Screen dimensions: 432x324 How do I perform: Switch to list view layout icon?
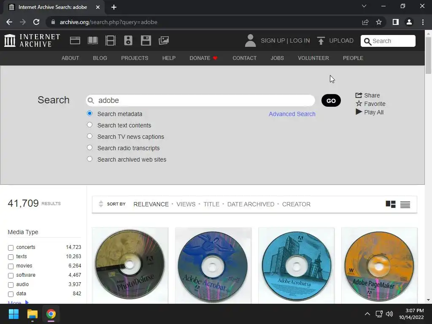click(405, 204)
